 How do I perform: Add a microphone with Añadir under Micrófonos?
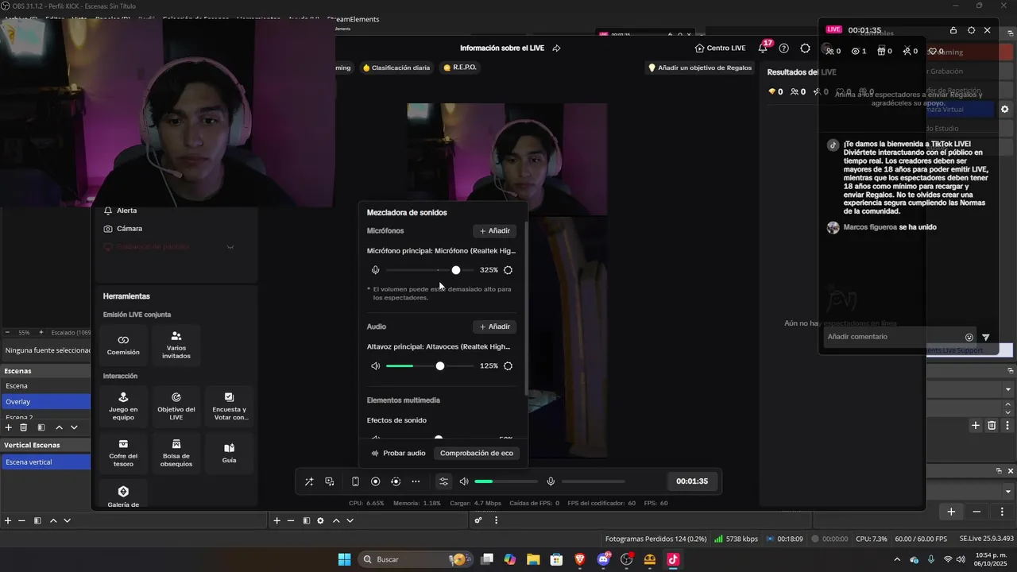[494, 231]
